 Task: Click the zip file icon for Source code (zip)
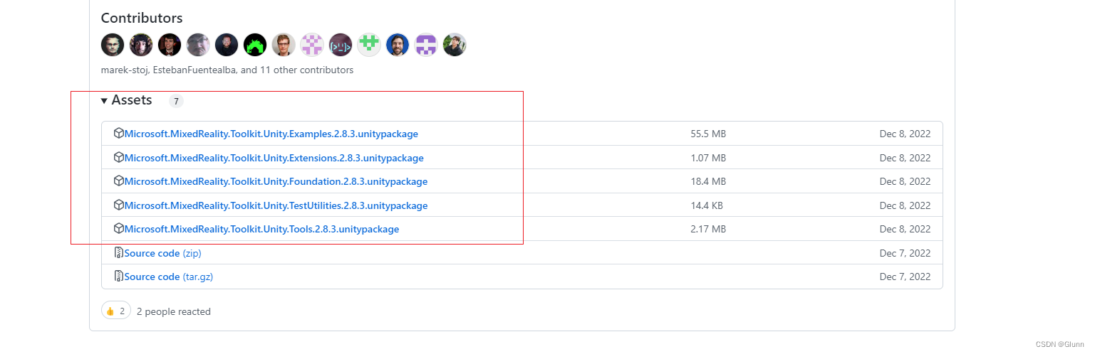coord(119,252)
